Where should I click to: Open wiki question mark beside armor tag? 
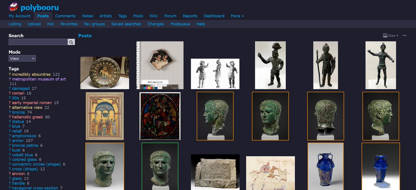[10, 141]
